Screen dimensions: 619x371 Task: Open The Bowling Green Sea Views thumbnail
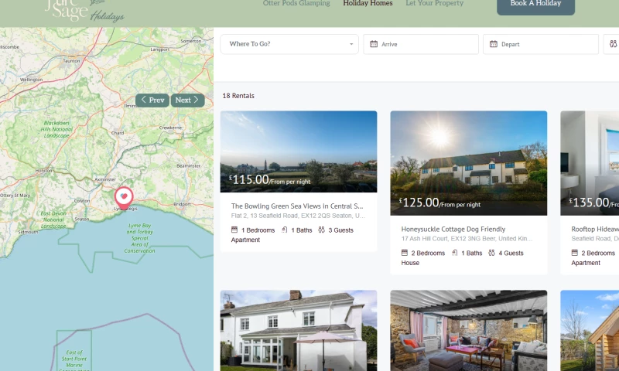click(x=299, y=151)
